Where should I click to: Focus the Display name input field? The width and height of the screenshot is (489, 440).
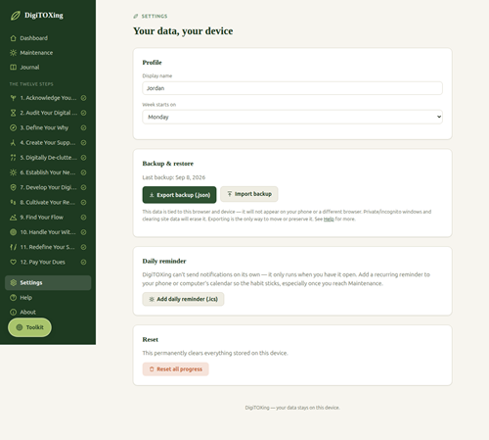292,88
